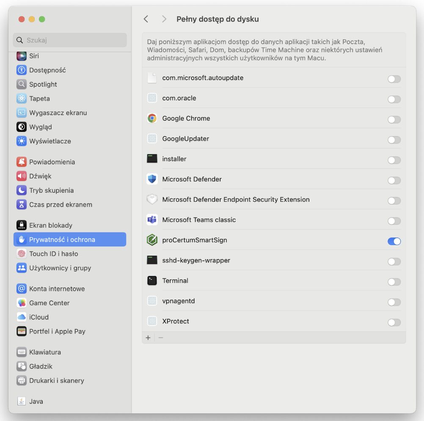
Task: Select the Spotlight magnifier icon
Action: pyautogui.click(x=22, y=84)
